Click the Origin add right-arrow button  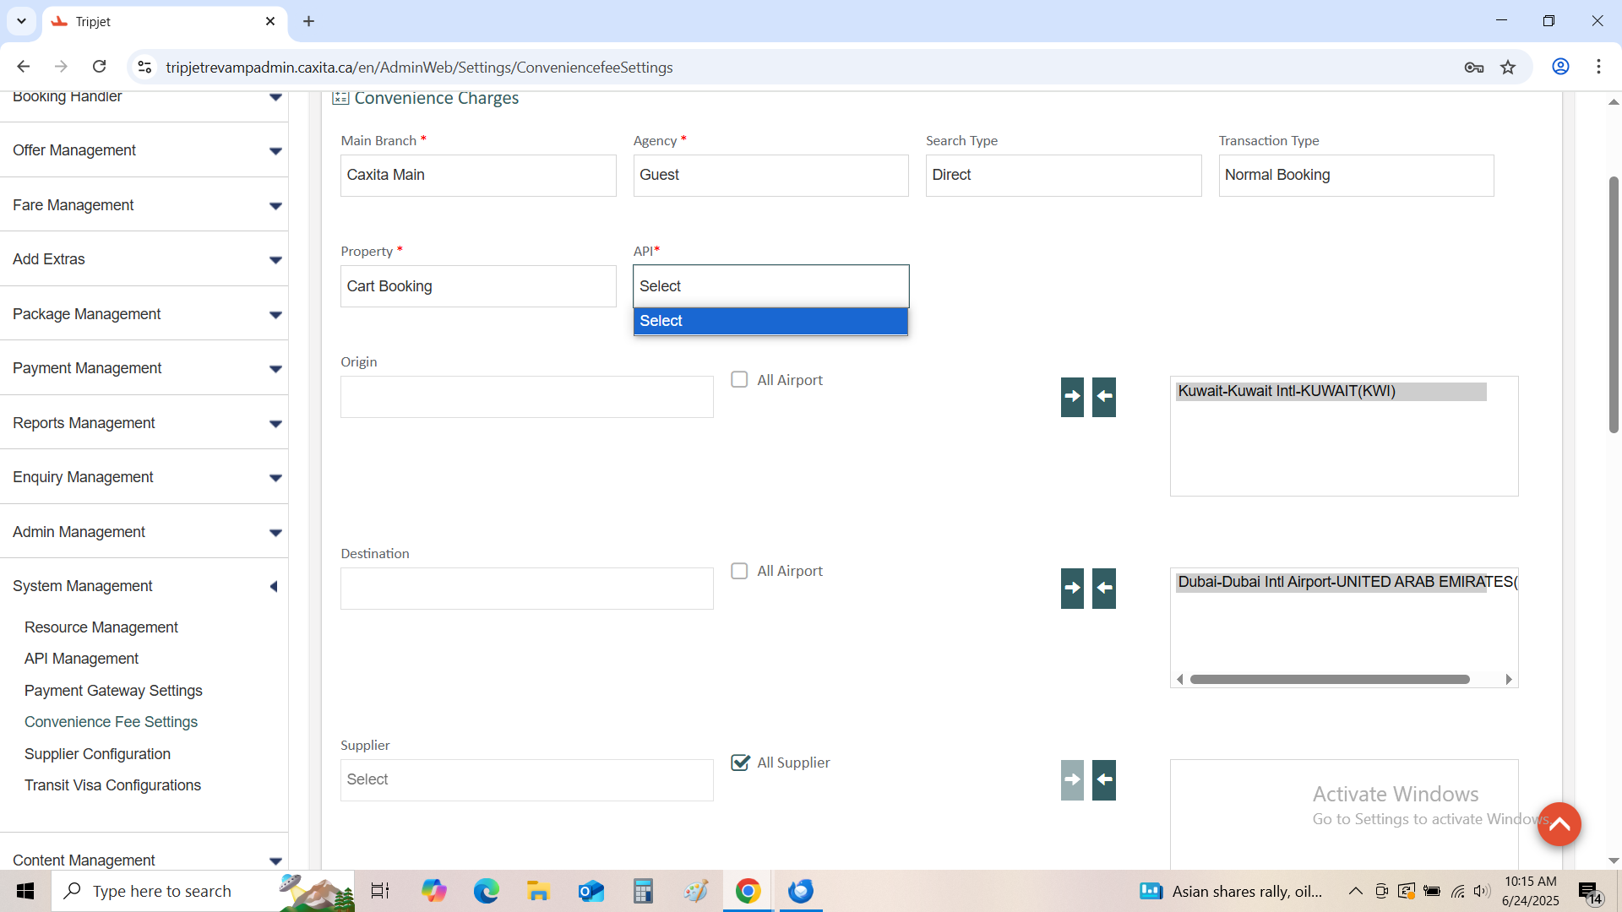click(1072, 396)
